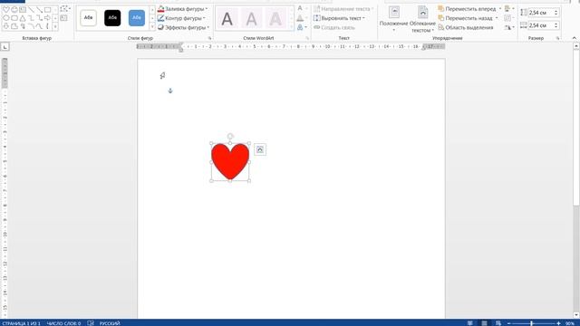The height and width of the screenshot is (326, 580).
Task: Apply the blue filled Абв shape style
Action: pos(137,18)
